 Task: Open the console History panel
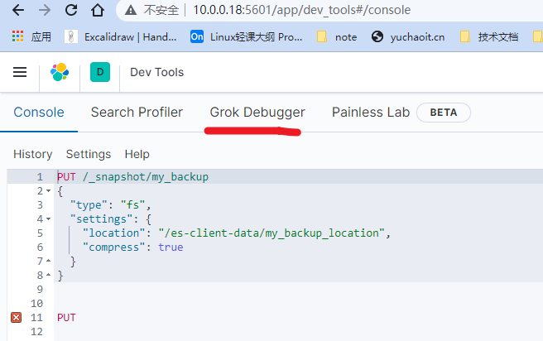coord(32,154)
